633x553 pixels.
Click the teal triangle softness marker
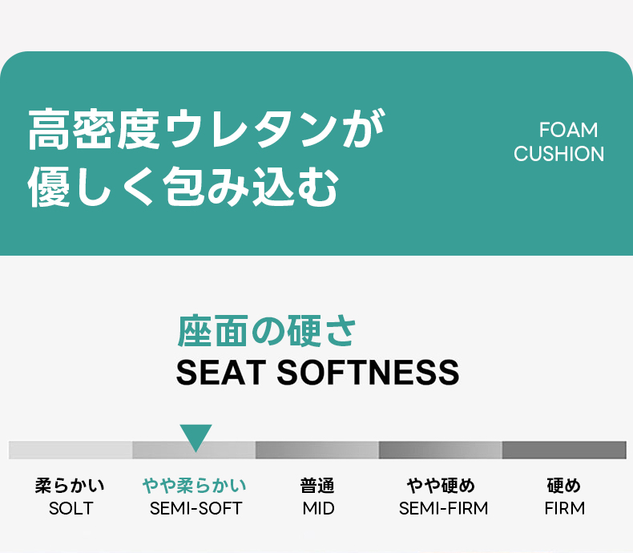coord(196,436)
